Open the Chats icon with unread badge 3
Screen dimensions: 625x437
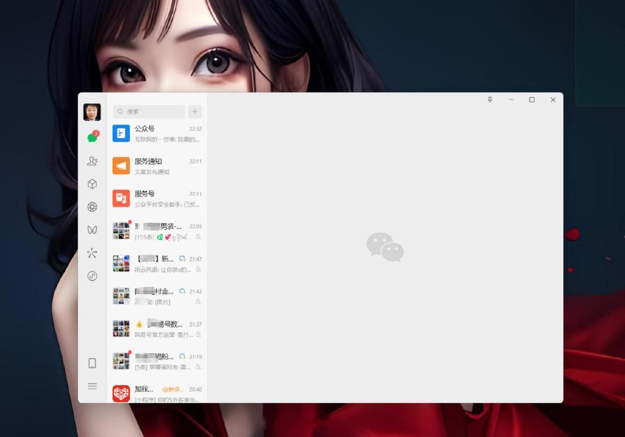93,137
